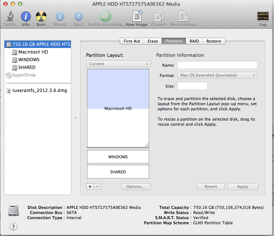Click the GUID Partition Table text

click(x=213, y=223)
